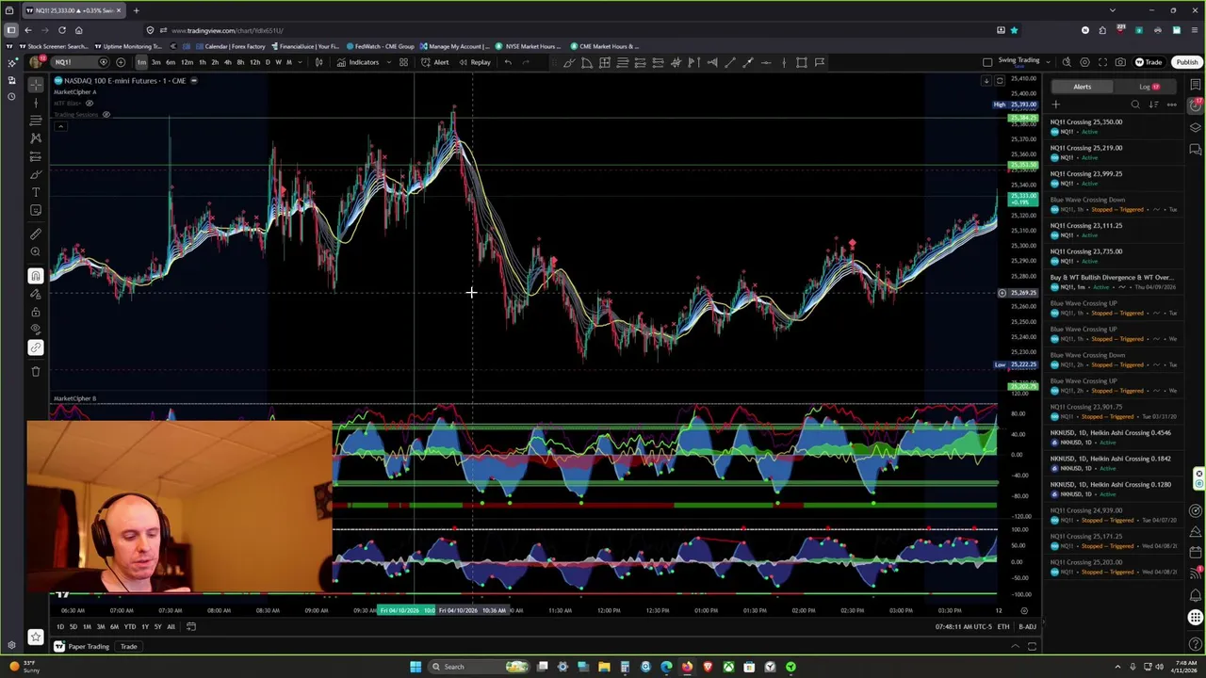Click the Publish button

click(1186, 62)
